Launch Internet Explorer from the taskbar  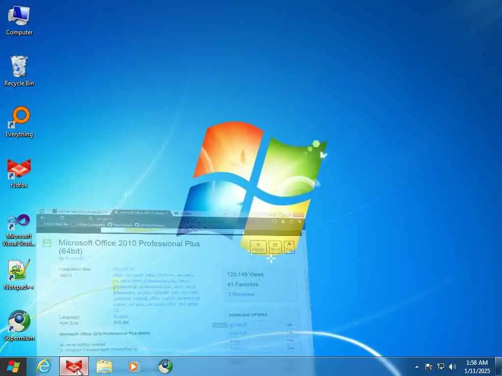(x=44, y=366)
